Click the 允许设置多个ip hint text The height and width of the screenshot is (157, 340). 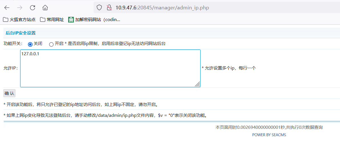(x=229, y=68)
